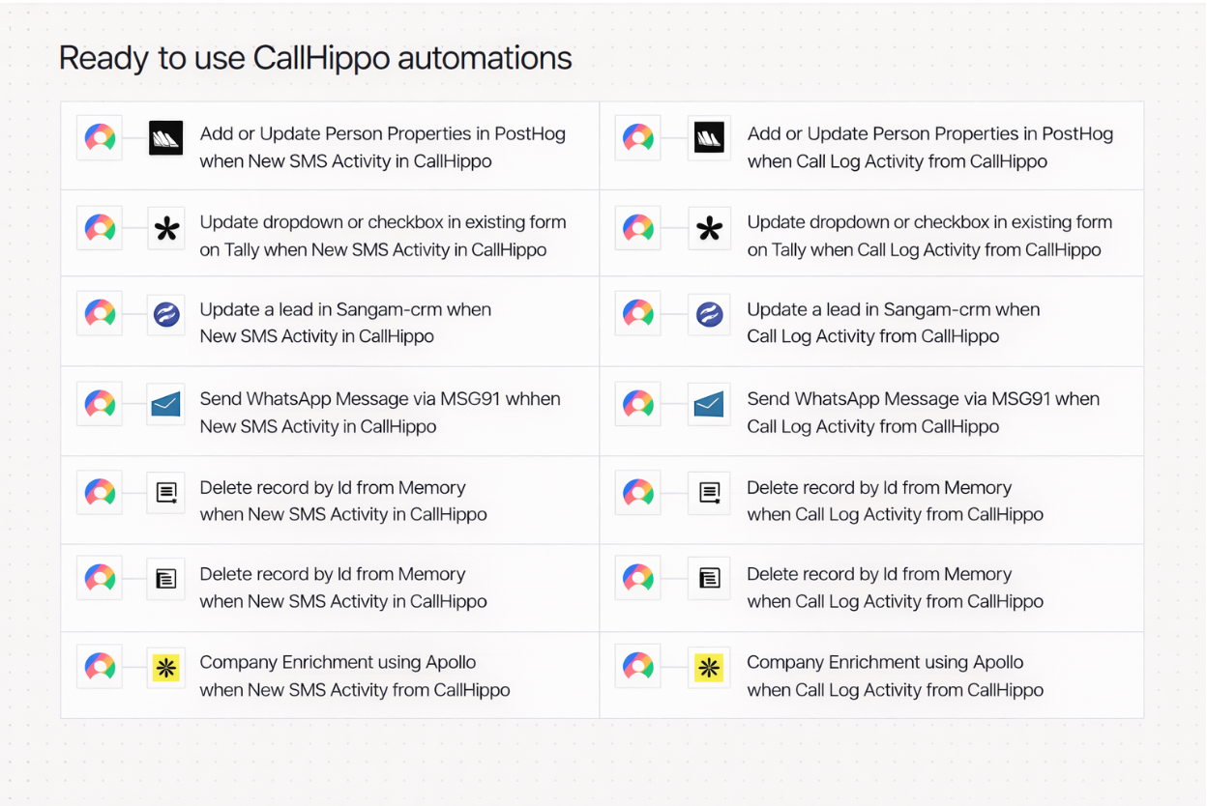Select the PostHog icon in the first automation row
The width and height of the screenshot is (1207, 806).
tap(165, 136)
